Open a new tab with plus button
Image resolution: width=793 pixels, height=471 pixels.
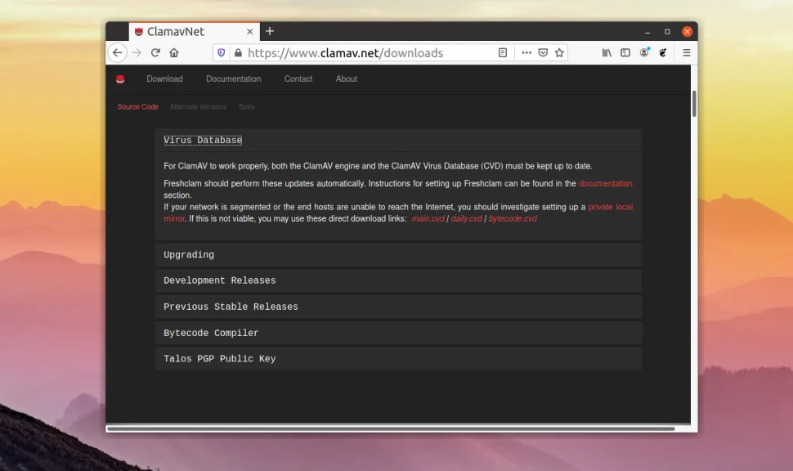point(270,31)
